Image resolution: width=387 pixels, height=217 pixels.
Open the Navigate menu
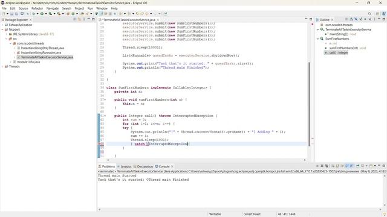(53, 8)
